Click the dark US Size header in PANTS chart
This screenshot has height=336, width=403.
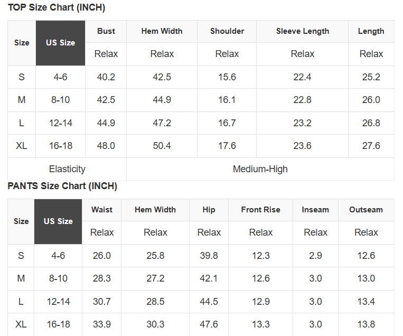(58, 221)
